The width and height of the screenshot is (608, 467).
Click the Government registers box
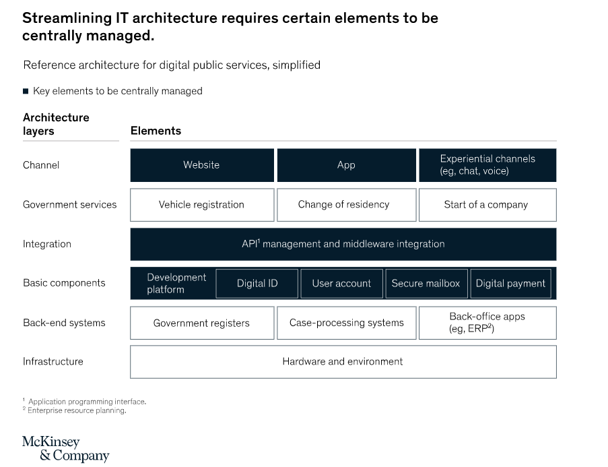point(202,323)
